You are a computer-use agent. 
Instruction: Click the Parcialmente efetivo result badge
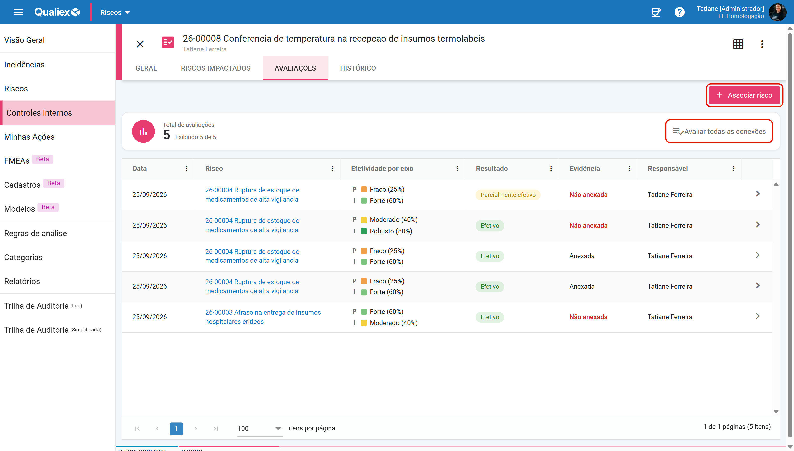508,195
